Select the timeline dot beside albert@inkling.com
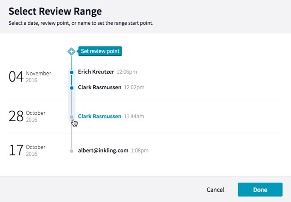The width and height of the screenshot is (291, 202). coord(72,151)
